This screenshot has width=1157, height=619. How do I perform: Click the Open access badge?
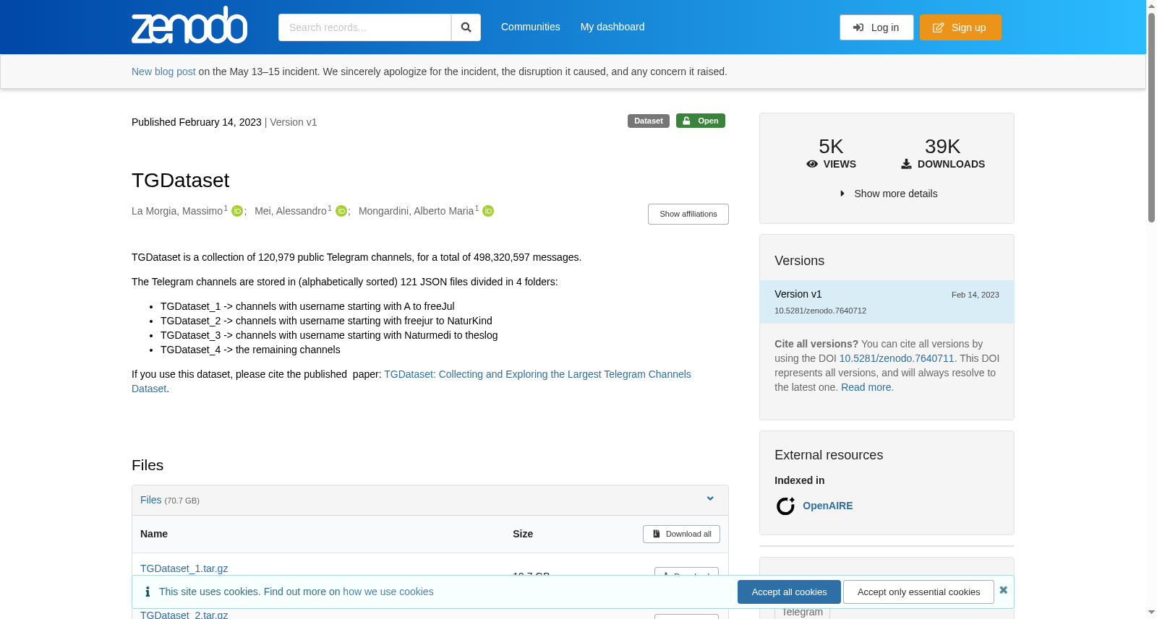point(701,121)
